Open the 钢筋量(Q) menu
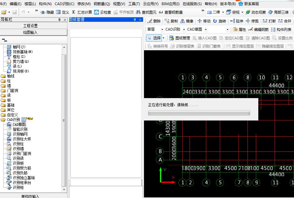Viewport: 294px width, 198px height. point(102,4)
